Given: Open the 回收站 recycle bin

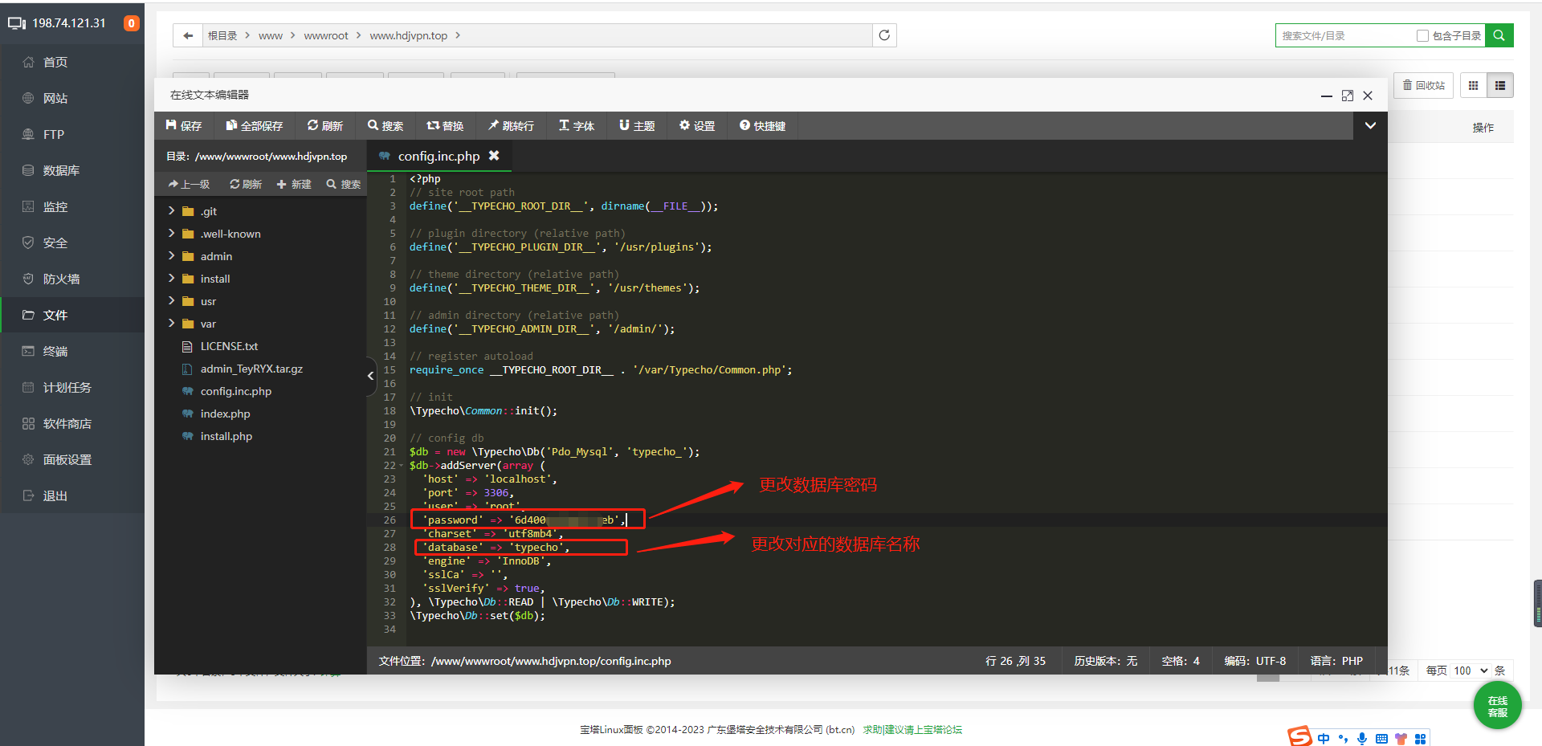Looking at the screenshot, I should coord(1423,85).
